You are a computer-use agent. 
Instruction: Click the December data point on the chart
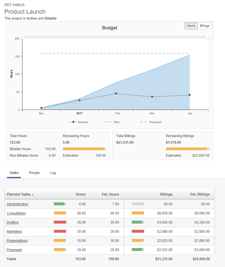tap(41, 107)
